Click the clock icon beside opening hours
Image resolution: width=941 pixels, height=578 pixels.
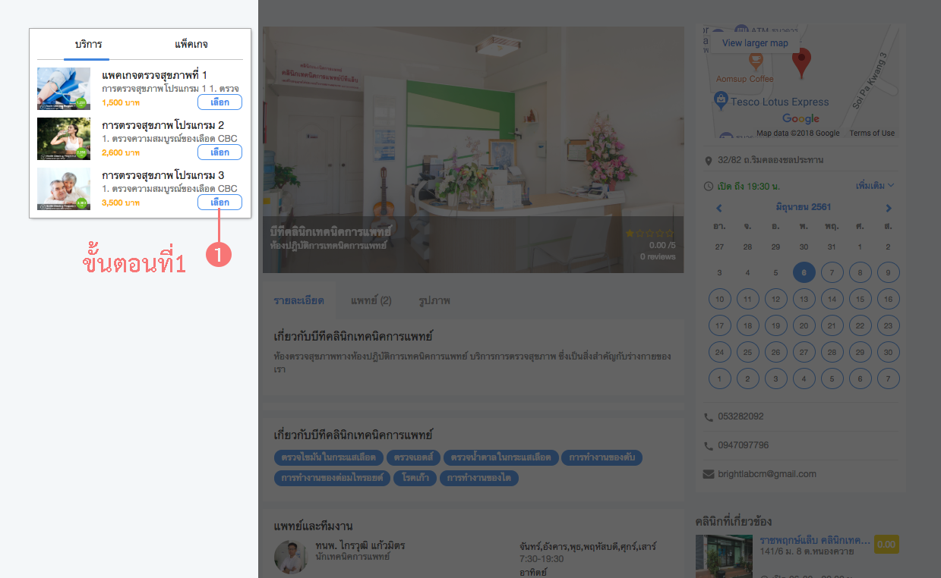(709, 186)
